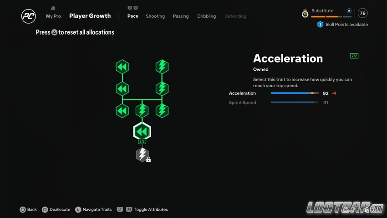The image size is (387, 218).
Task: Click the Deallocate label
Action: pos(60,209)
